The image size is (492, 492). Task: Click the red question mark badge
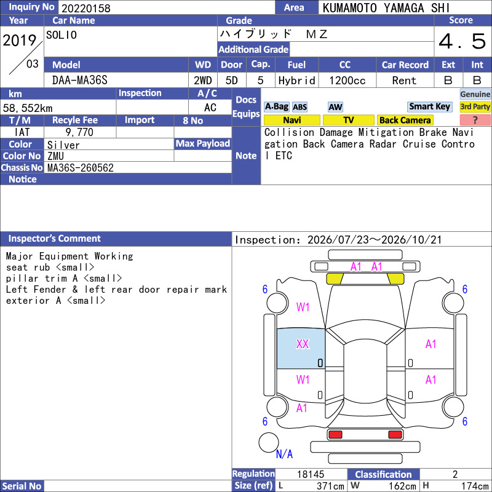pos(475,120)
